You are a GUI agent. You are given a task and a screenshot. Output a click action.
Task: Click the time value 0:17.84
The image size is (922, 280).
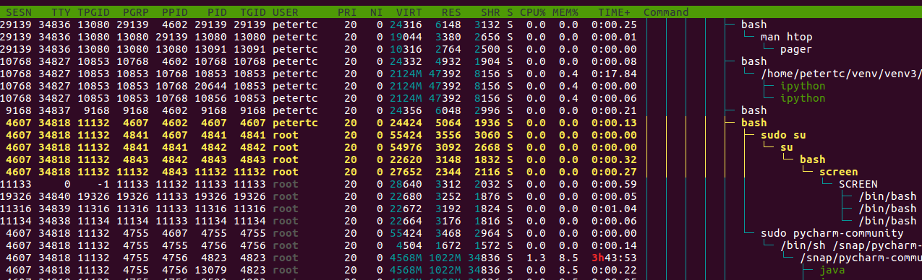coord(614,74)
